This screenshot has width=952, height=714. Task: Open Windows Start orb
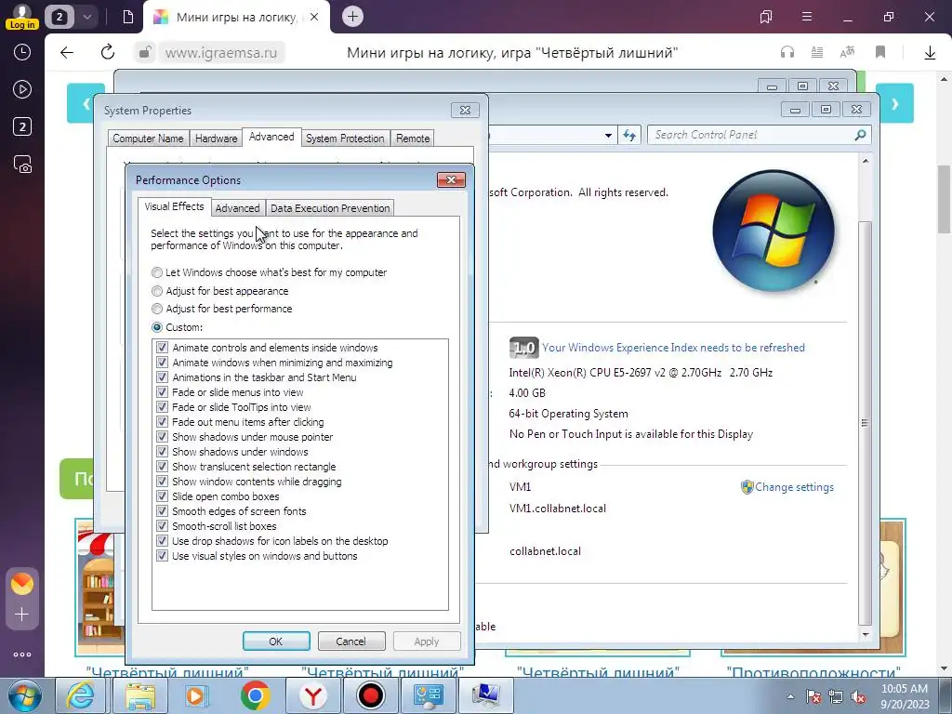25,695
